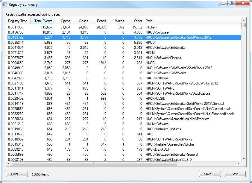Select the HKCU\Software\Classes row

tap(124, 58)
